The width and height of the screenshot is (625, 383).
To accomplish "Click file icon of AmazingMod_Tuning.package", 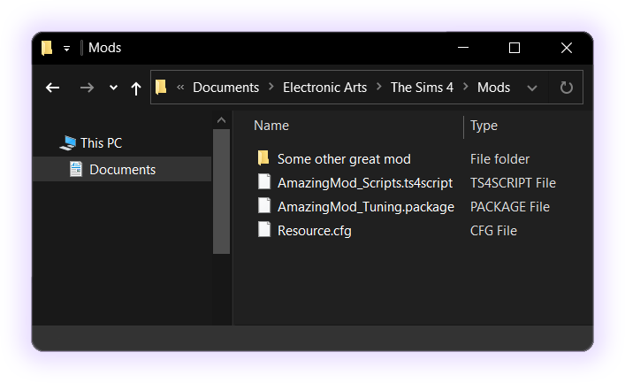I will (263, 205).
